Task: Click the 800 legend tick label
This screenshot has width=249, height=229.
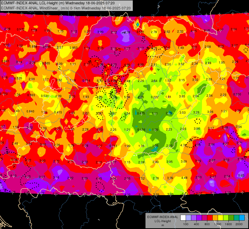Action: [207, 224]
